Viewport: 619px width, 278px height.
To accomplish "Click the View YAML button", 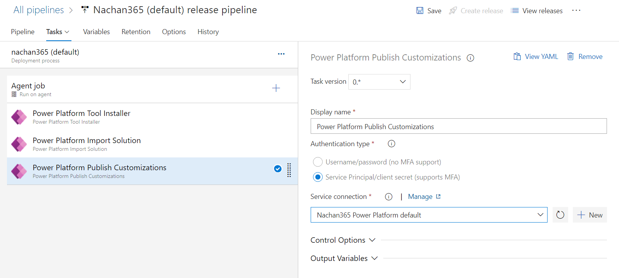I will pyautogui.click(x=536, y=57).
